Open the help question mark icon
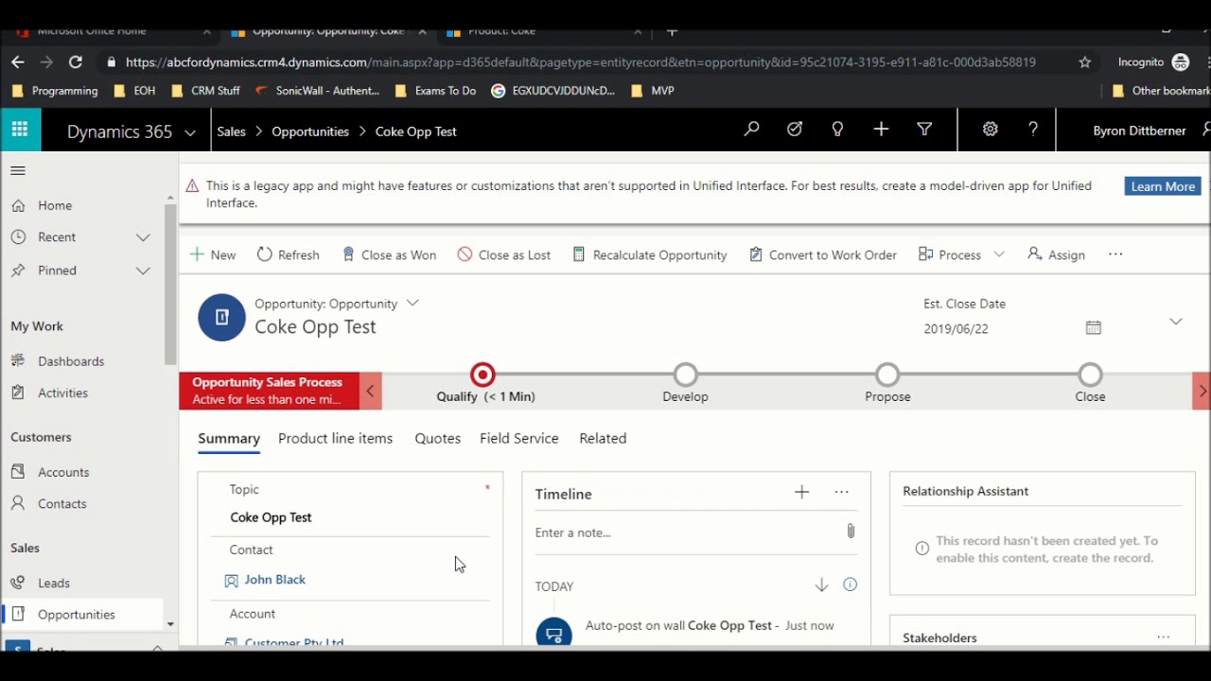 point(1033,130)
